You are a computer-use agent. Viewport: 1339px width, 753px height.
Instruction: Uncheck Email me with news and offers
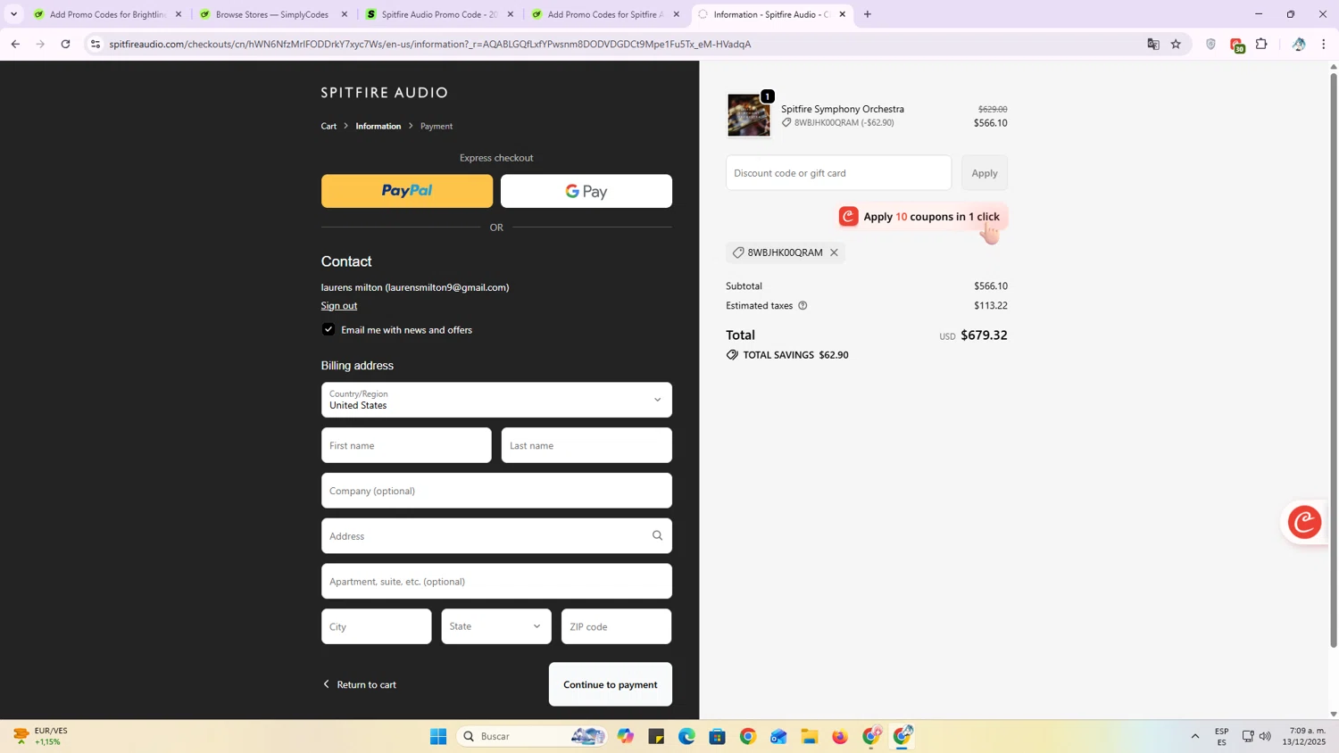(329, 329)
